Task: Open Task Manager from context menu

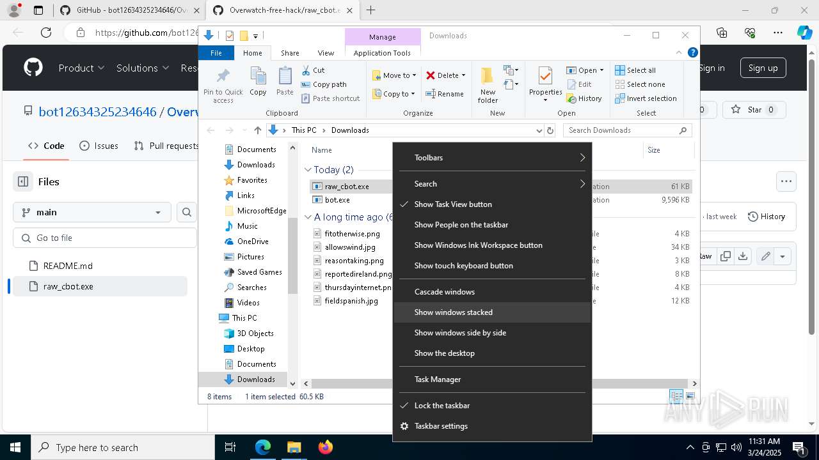Action: pos(491,379)
